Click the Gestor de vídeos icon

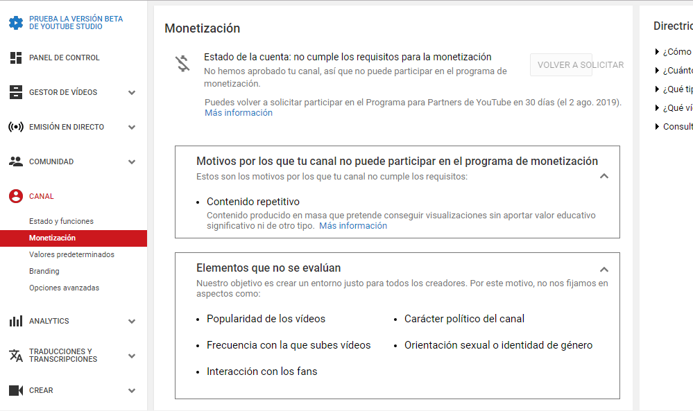click(16, 92)
